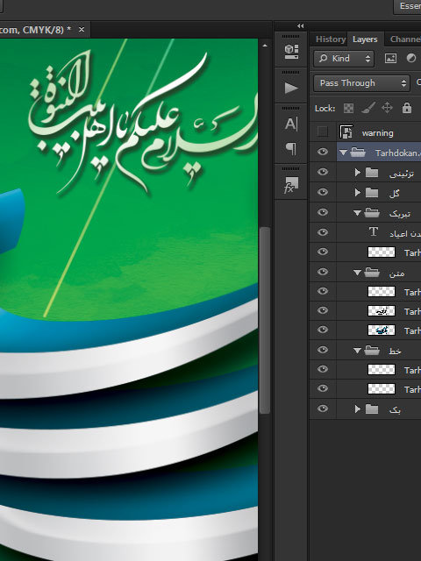Select the تبریک group name
The height and width of the screenshot is (561, 421).
400,214
